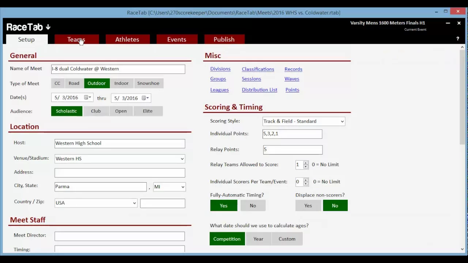Image resolution: width=468 pixels, height=263 pixels.
Task: Decrease Relay Teams Allowed to Score
Action: 306,167
